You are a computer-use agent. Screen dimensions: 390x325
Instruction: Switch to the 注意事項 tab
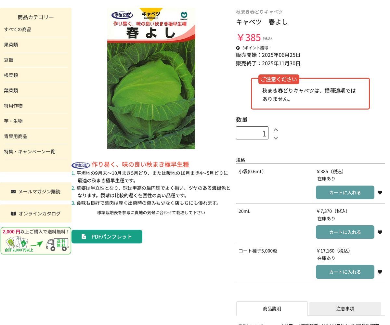(345, 308)
